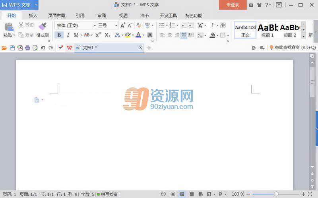Click the zoom slider handle
Viewport: 318px width, 198px height.
276,194
